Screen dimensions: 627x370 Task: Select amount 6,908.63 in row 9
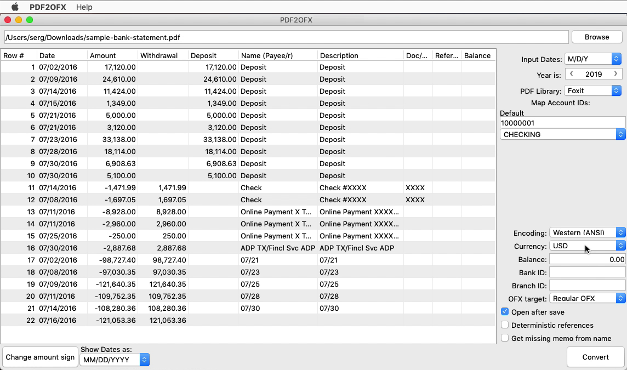[x=112, y=163]
